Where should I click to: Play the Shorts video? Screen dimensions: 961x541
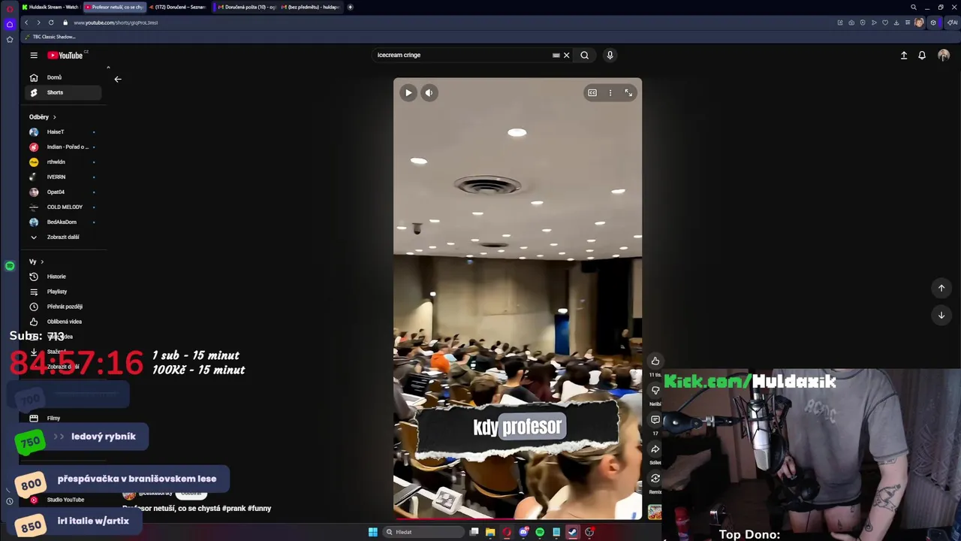pos(408,93)
